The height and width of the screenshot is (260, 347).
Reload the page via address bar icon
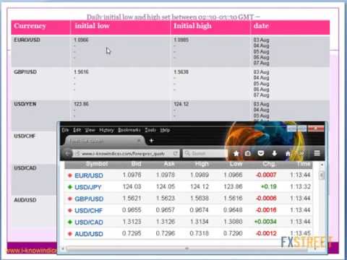tap(176, 153)
